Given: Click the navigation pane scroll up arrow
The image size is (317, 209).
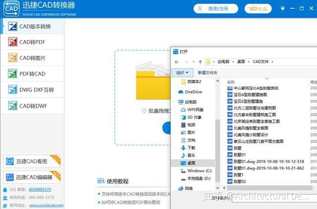Looking at the screenshot, I should pos(217,81).
